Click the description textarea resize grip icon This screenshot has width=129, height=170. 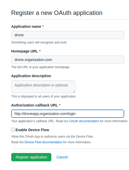pyautogui.click(x=74, y=92)
